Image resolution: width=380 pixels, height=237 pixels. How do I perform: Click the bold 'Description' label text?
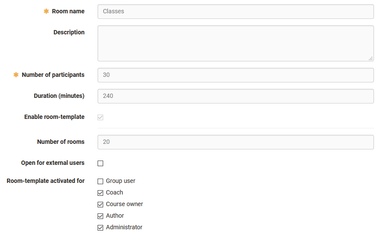point(69,33)
